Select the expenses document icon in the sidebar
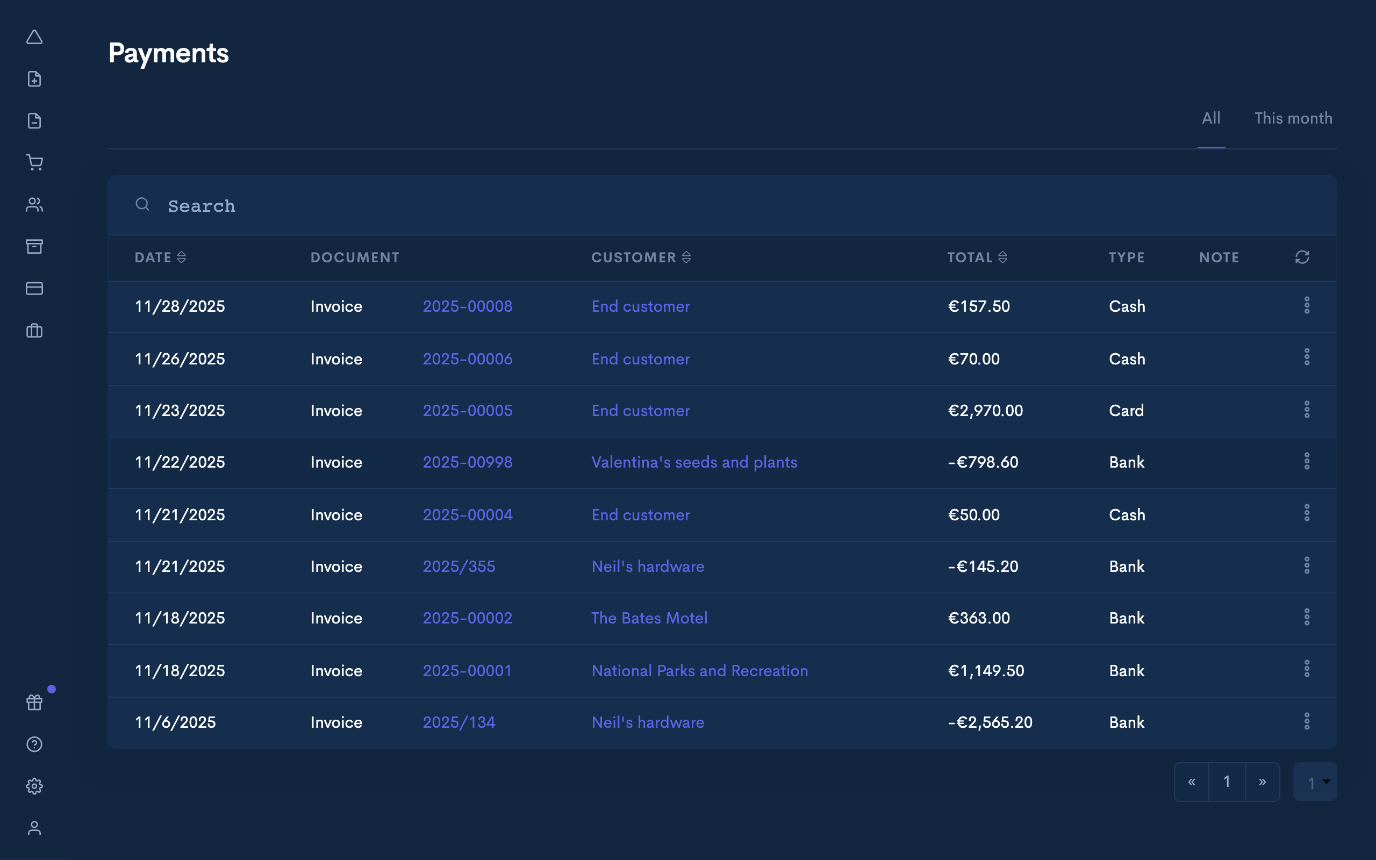This screenshot has width=1376, height=860. coord(35,120)
